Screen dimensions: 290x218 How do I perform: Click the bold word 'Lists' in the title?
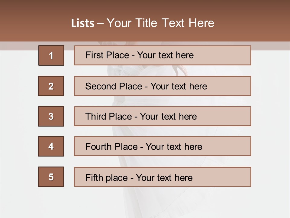83,23
